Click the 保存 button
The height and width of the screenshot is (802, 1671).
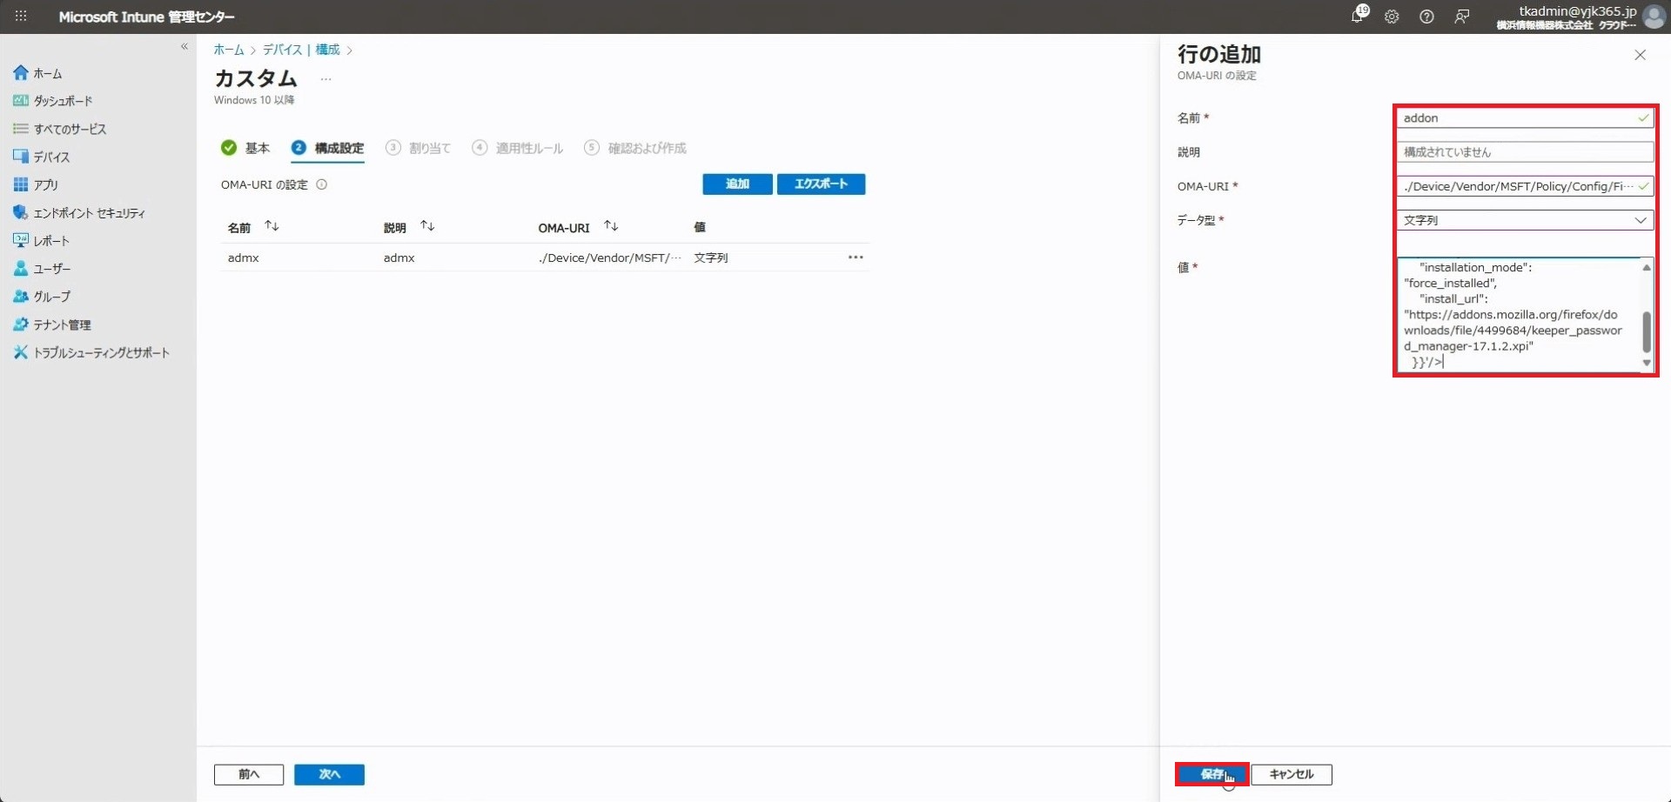[x=1211, y=774]
